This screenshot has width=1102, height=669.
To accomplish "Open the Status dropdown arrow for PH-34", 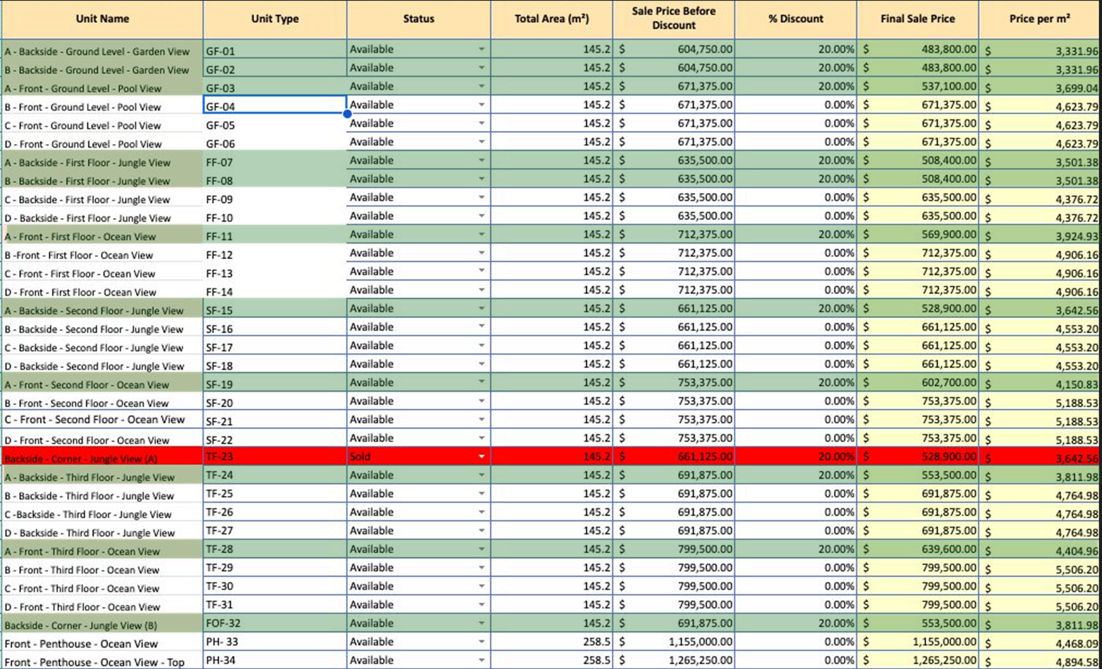I will pyautogui.click(x=481, y=660).
